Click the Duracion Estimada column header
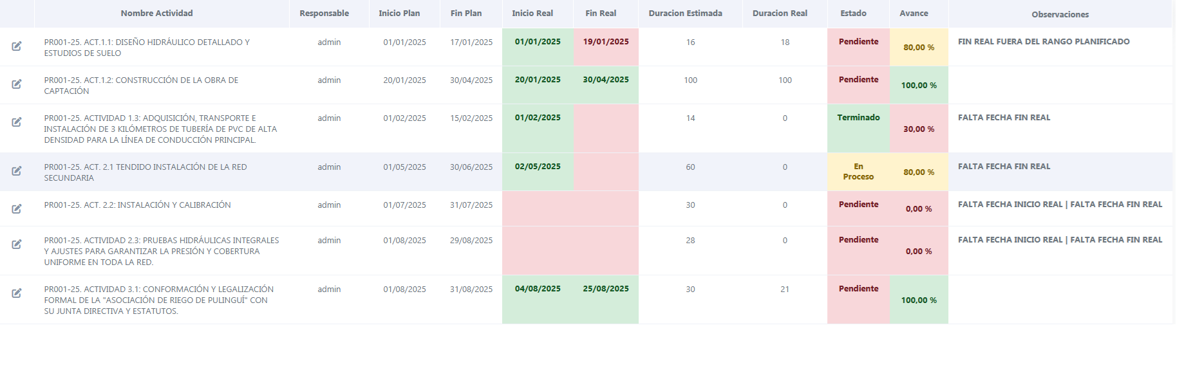Screen dimensions: 1202x377 click(685, 14)
